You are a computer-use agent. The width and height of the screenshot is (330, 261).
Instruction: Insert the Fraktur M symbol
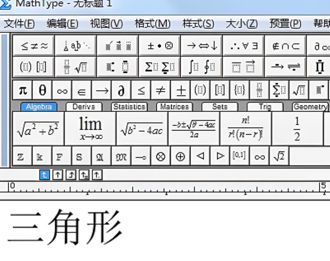121,156
